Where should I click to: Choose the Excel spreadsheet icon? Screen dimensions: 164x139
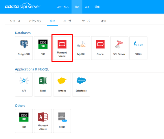click(43, 81)
